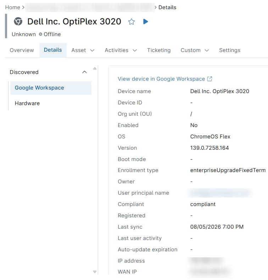
Task: Open the Asset dropdown tab
Action: click(83, 50)
